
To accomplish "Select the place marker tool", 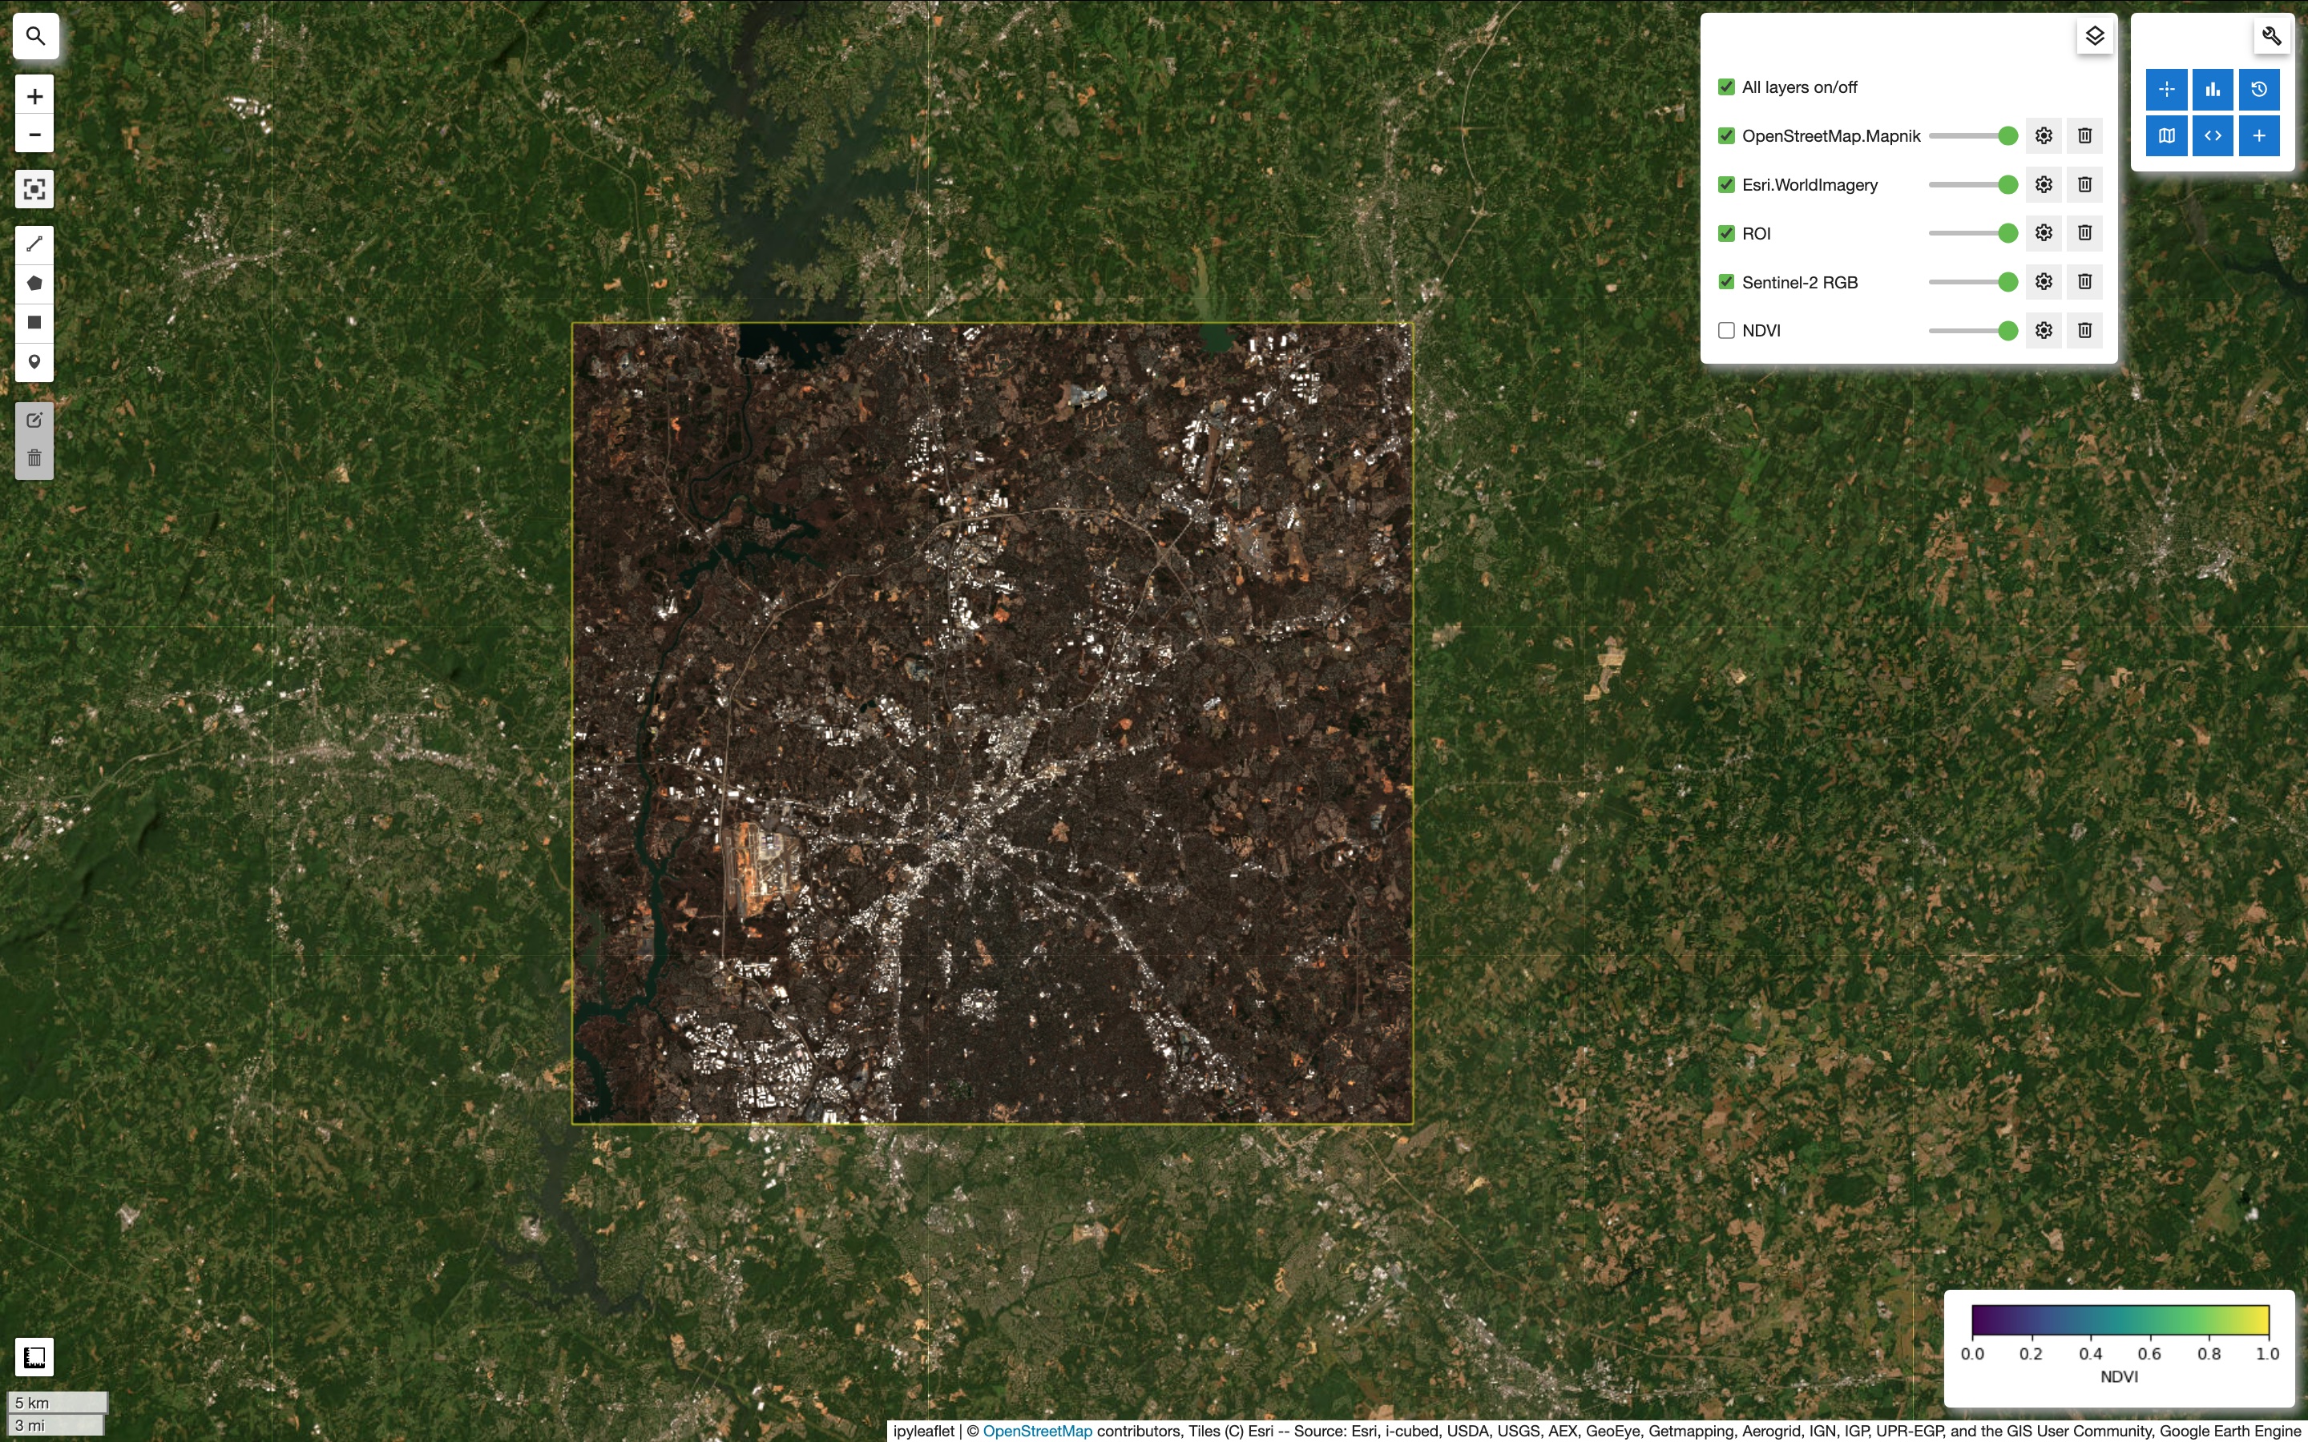I will pyautogui.click(x=34, y=361).
